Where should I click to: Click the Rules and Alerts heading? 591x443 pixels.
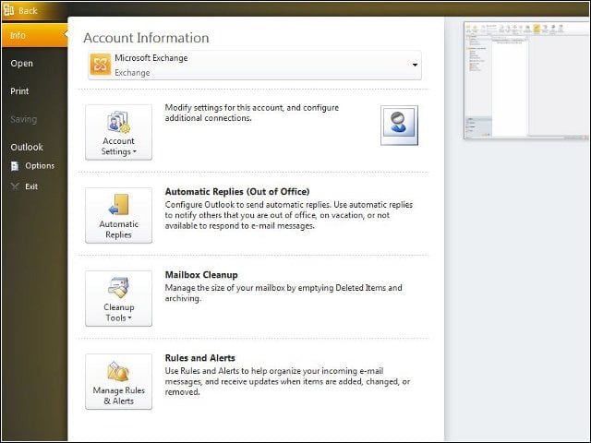click(x=199, y=358)
